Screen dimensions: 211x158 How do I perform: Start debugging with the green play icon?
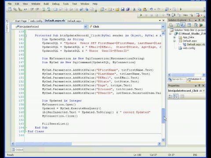click(x=181, y=9)
